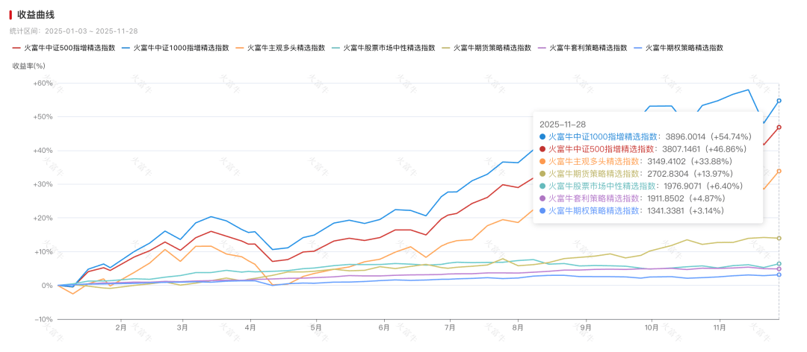This screenshot has height=352, width=807.
Task: Toggle 火富牛中证500指增精选指数 series in top legend
Action: point(69,47)
